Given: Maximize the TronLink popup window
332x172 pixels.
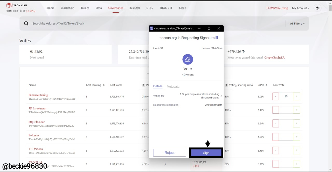Looking at the screenshot, I should click(209, 28).
